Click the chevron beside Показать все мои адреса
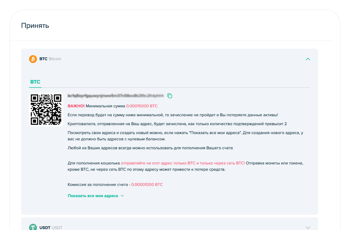Viewport: 350px width, 230px height. click(123, 196)
